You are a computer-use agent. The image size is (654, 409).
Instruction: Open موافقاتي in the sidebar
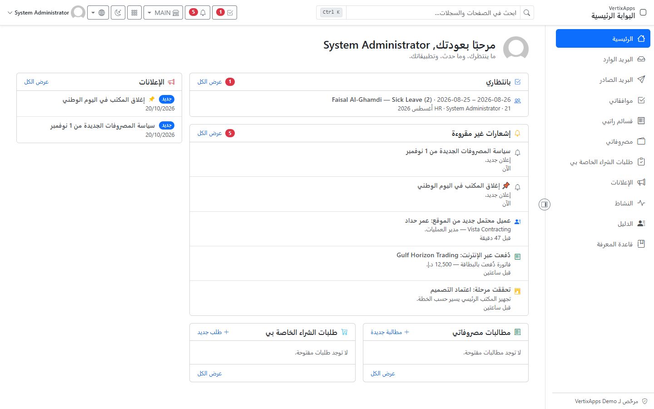point(603,100)
